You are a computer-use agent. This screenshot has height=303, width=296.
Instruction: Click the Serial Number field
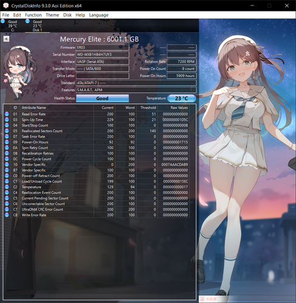point(103,55)
